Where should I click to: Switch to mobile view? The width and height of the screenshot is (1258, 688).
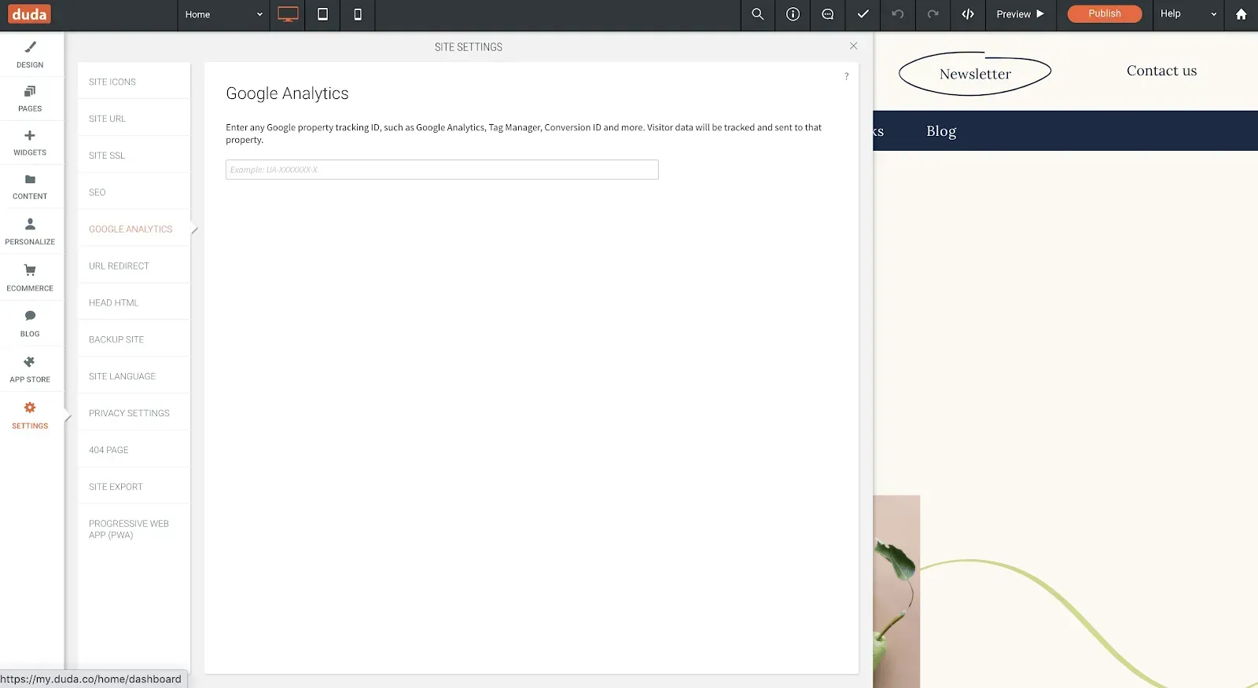358,14
